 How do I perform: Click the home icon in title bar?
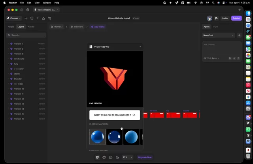point(22,10)
